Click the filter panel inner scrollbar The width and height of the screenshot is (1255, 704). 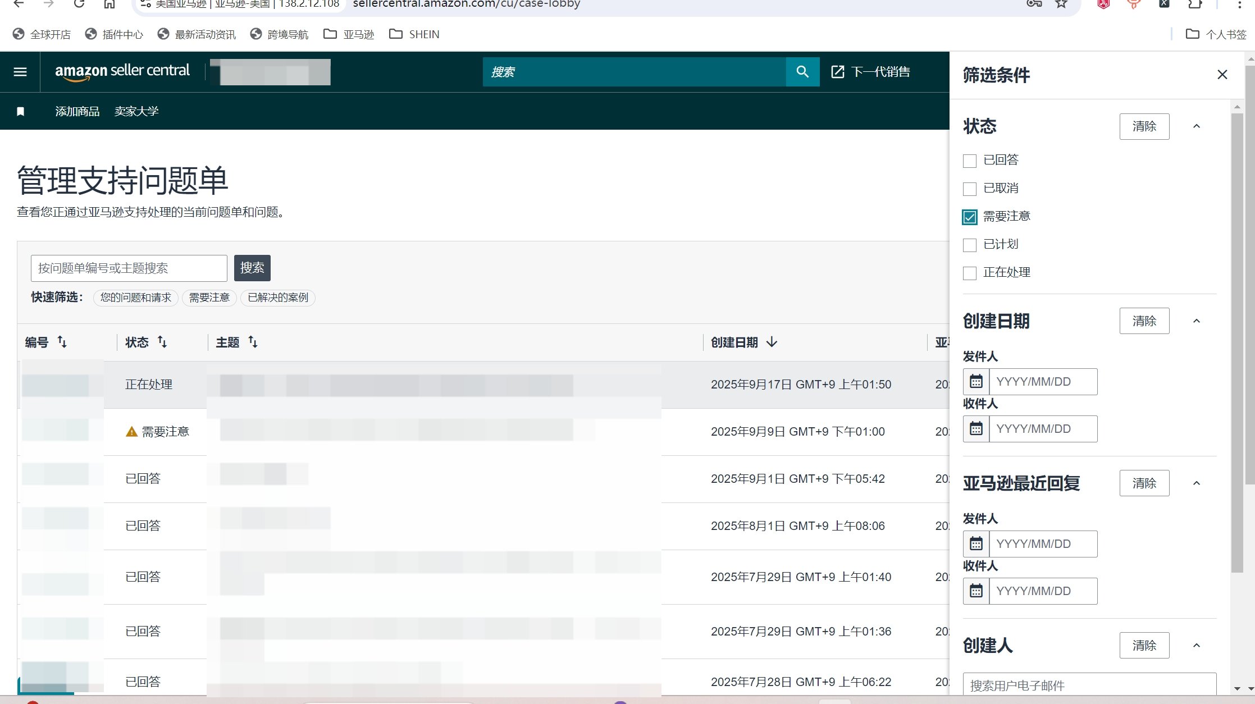coord(1237,342)
